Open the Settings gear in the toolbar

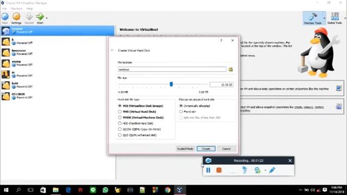[16, 17]
